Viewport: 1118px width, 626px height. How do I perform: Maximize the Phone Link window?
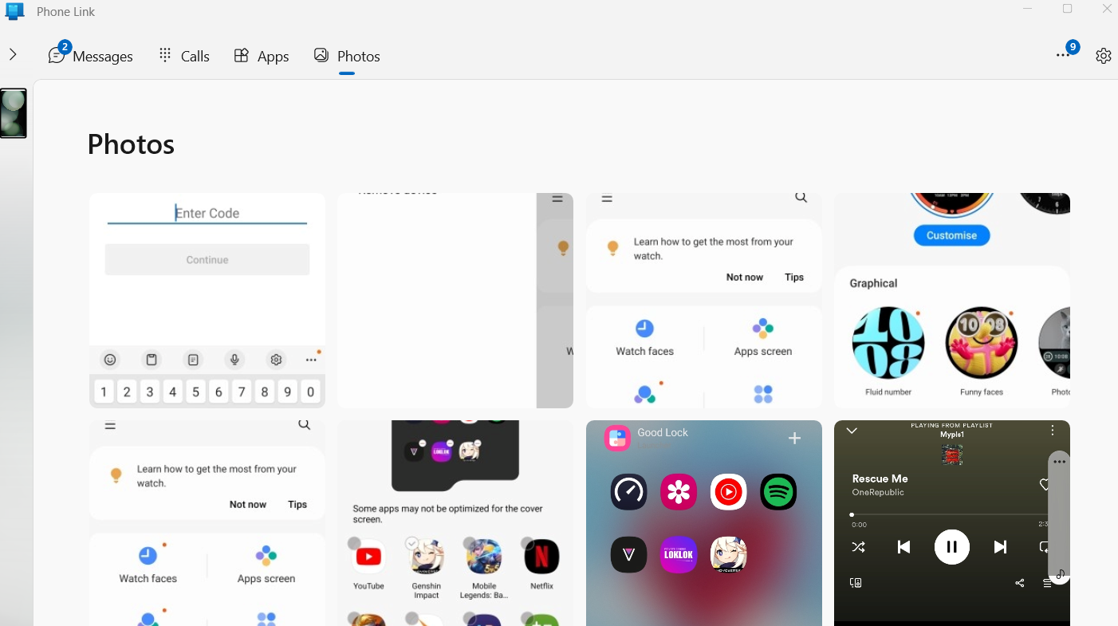tap(1068, 9)
